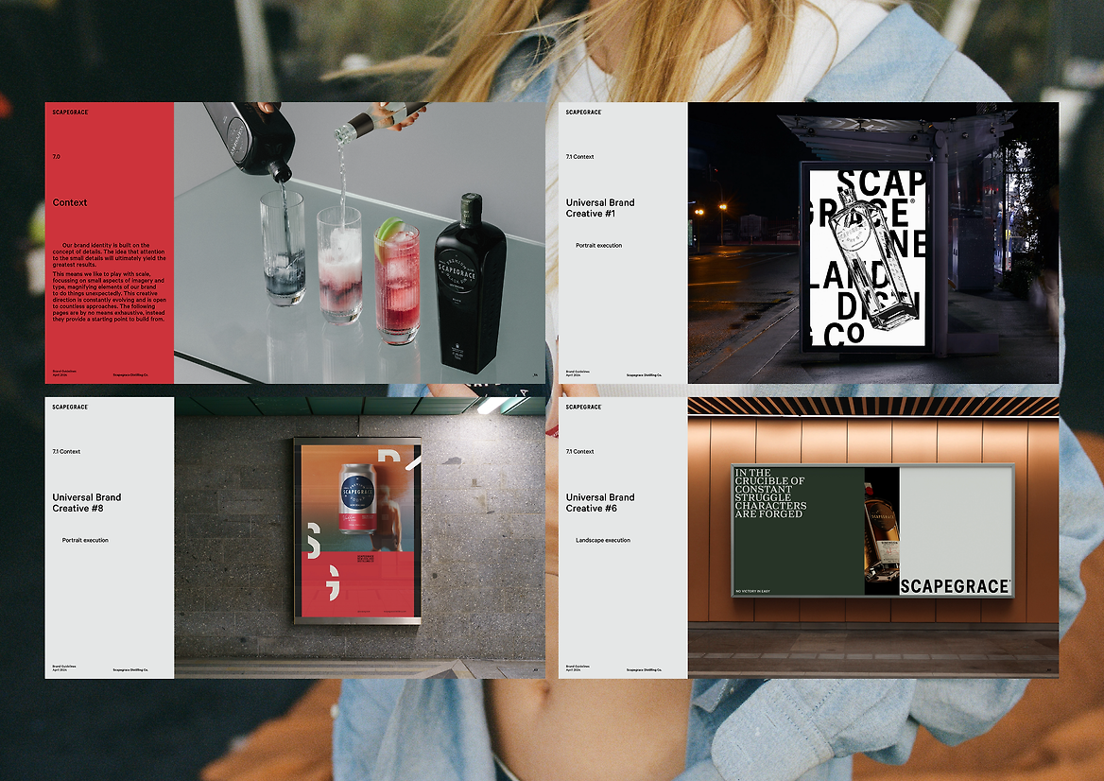Click the green landscape billboard quote text
Viewport: 1104px width, 781px height.
[770, 494]
